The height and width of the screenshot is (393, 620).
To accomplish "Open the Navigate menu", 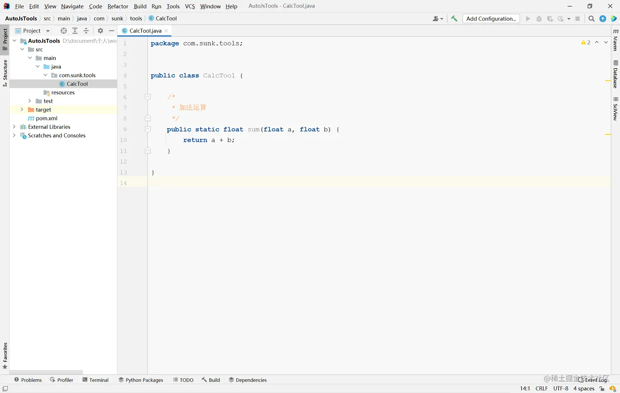I will point(72,6).
